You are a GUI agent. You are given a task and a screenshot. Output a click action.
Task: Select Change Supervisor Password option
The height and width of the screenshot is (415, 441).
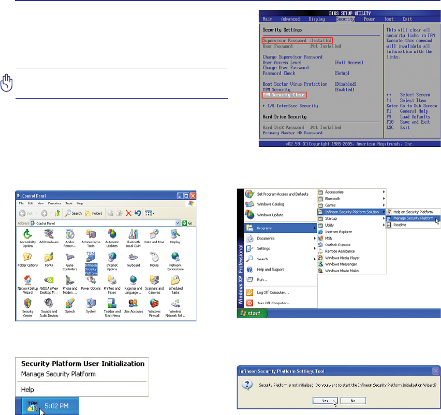[x=292, y=57]
